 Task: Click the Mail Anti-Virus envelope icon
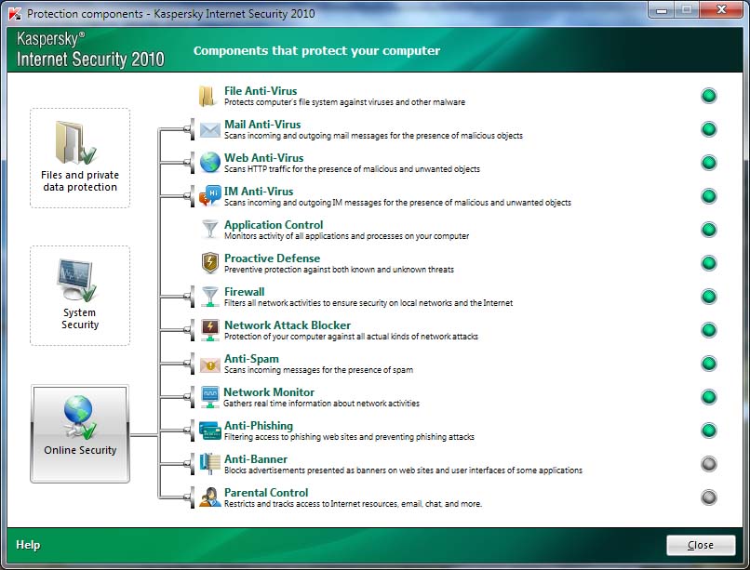pos(209,129)
